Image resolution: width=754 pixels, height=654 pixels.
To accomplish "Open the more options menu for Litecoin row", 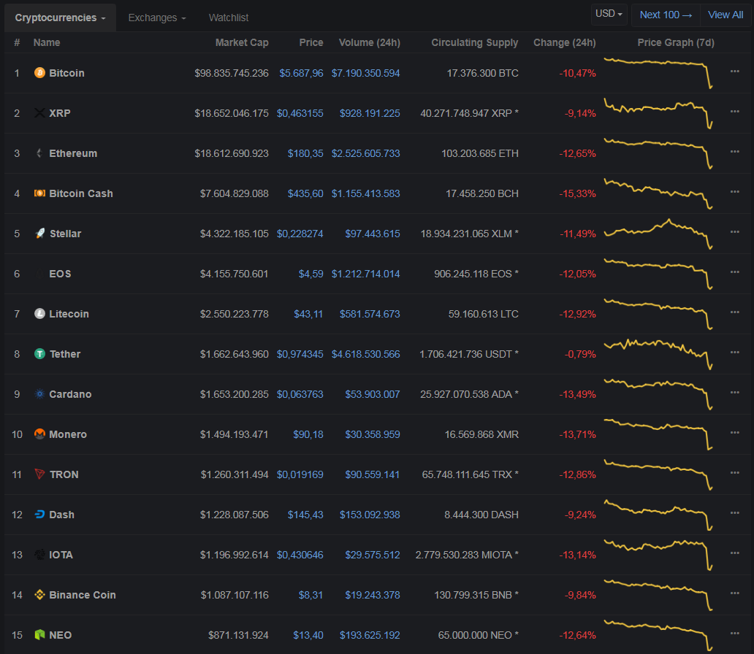I will click(x=735, y=312).
